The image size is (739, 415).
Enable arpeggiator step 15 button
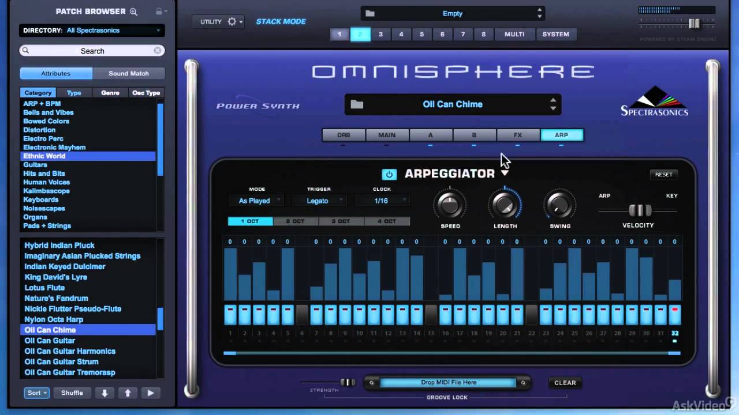coord(431,315)
